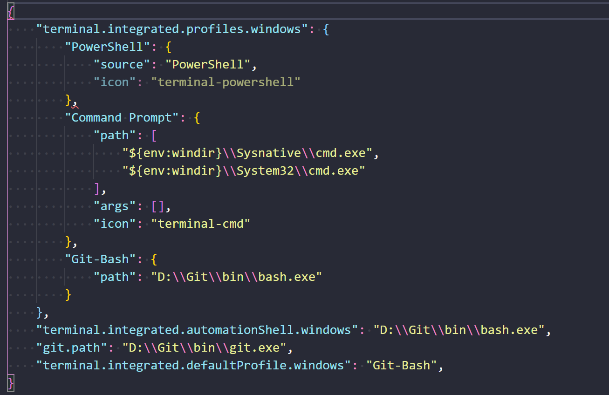Image resolution: width=609 pixels, height=395 pixels.
Task: Click the "path" key under Command Prompt
Action: (115, 135)
